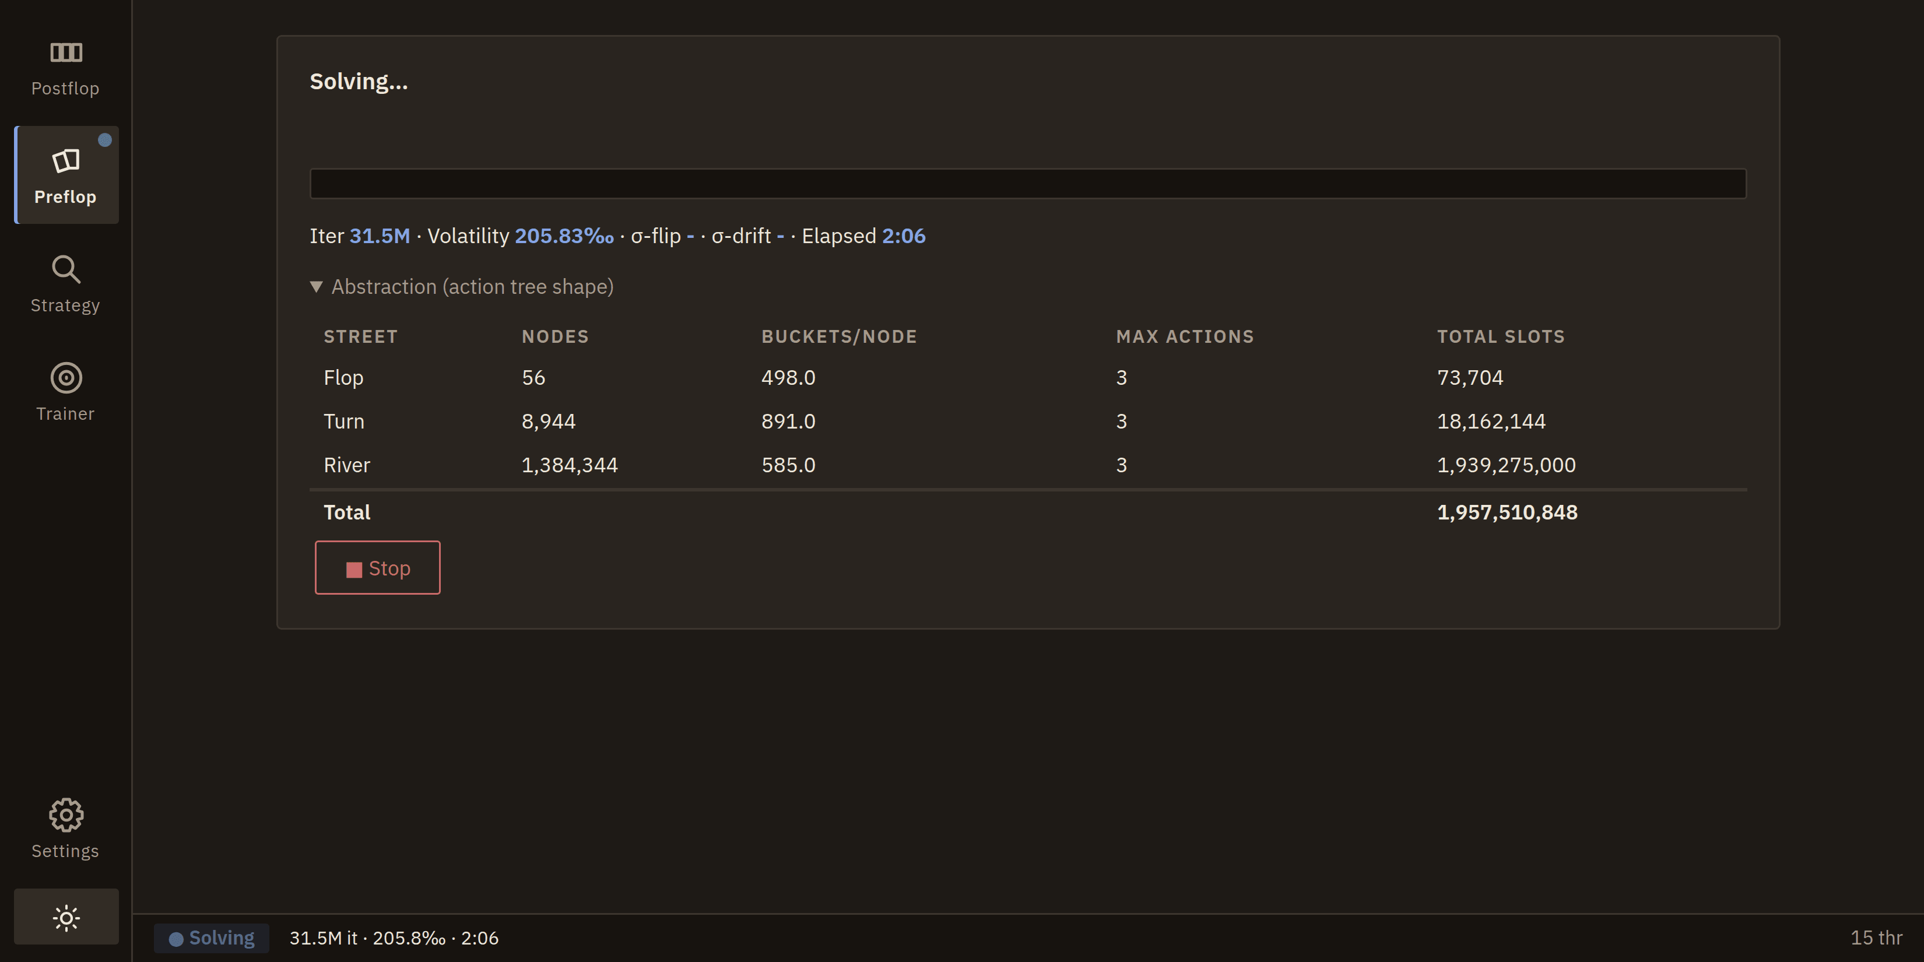The height and width of the screenshot is (962, 1924).
Task: Stop the running solve
Action: 378,568
